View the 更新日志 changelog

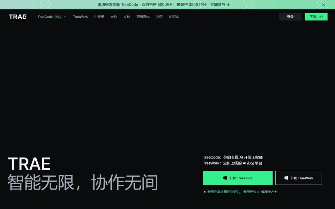(x=143, y=17)
